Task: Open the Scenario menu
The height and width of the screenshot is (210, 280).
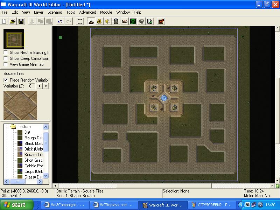Action: coord(55,12)
